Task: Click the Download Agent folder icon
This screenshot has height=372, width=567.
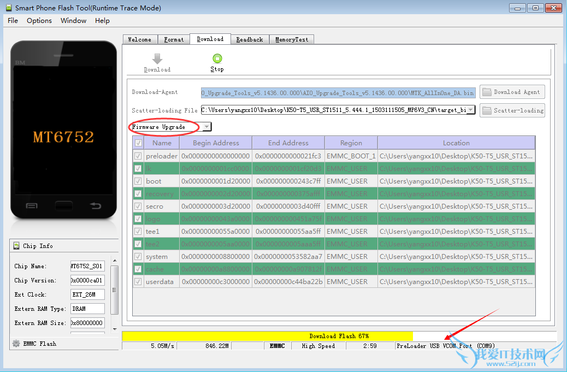Action: 487,92
